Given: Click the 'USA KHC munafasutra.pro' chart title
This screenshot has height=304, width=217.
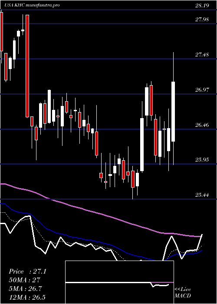Looking at the screenshot, I should coord(32,5).
